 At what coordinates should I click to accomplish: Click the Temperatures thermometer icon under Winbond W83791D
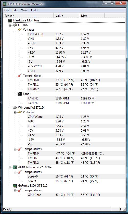click(20, 149)
